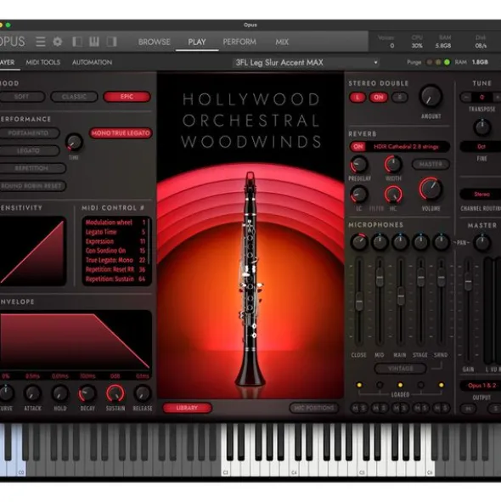Screen dimensions: 501x502
Task: Click the Mic Positions button
Action: coord(314,408)
